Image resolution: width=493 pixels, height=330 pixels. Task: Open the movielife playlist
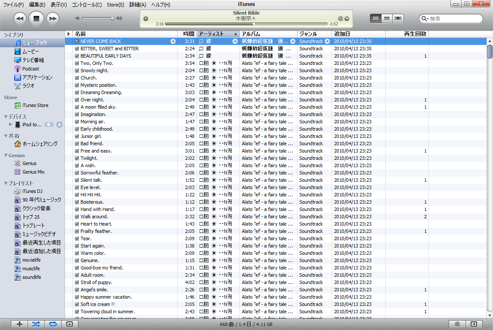point(31,260)
